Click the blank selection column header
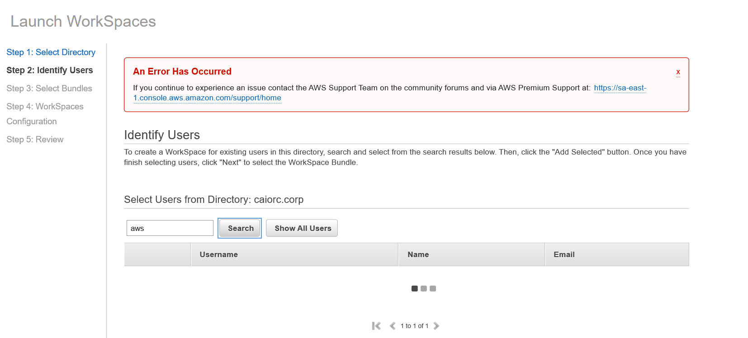 (157, 254)
